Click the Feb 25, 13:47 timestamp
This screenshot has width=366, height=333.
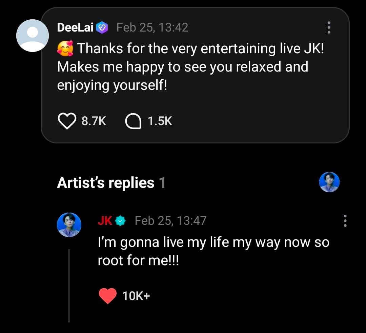[172, 221]
